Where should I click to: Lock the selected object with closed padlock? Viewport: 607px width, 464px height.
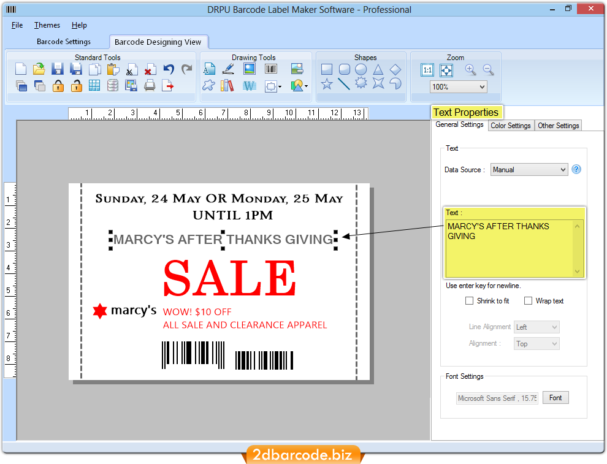point(58,86)
